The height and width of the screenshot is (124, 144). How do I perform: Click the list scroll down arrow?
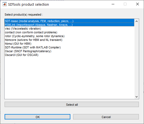136,97
